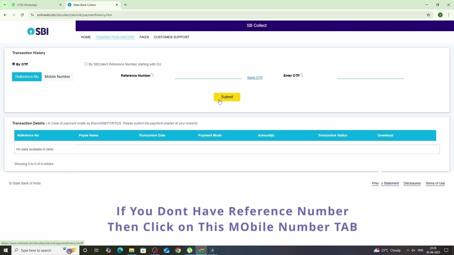Sort by Payee Name column header
Image resolution: width=454 pixels, height=255 pixels.
coord(89,135)
